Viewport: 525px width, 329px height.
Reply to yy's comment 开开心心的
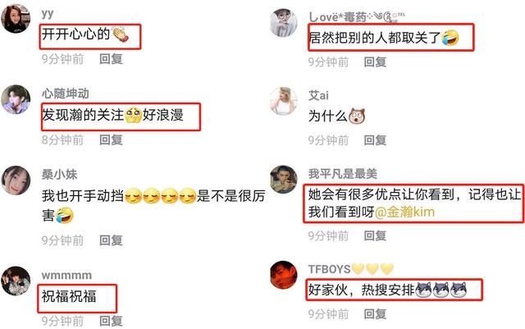tap(111, 59)
